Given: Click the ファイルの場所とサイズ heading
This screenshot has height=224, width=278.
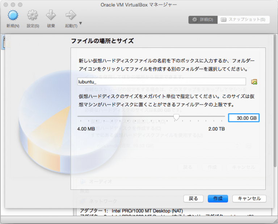Looking at the screenshot, I should pos(102,41).
